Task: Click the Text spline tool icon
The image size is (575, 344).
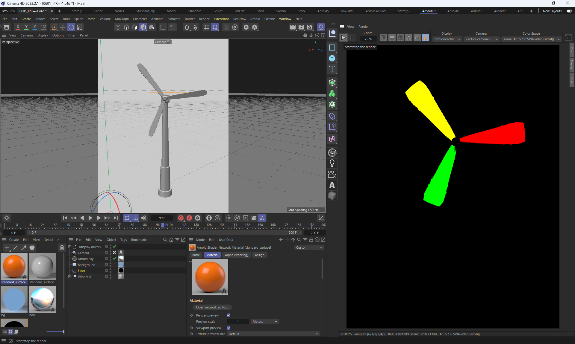Action: 332,69
